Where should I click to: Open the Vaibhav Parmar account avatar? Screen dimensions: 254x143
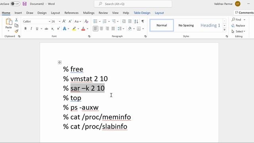pyautogui.click(x=238, y=4)
